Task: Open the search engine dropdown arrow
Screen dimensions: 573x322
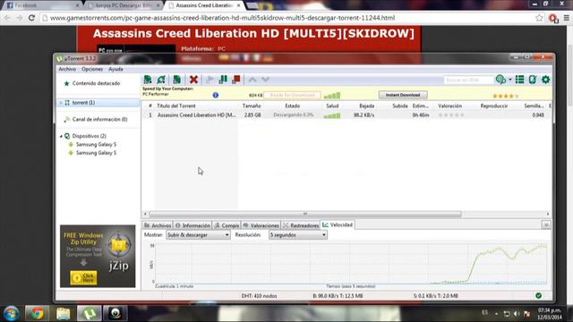Action: tap(510, 80)
